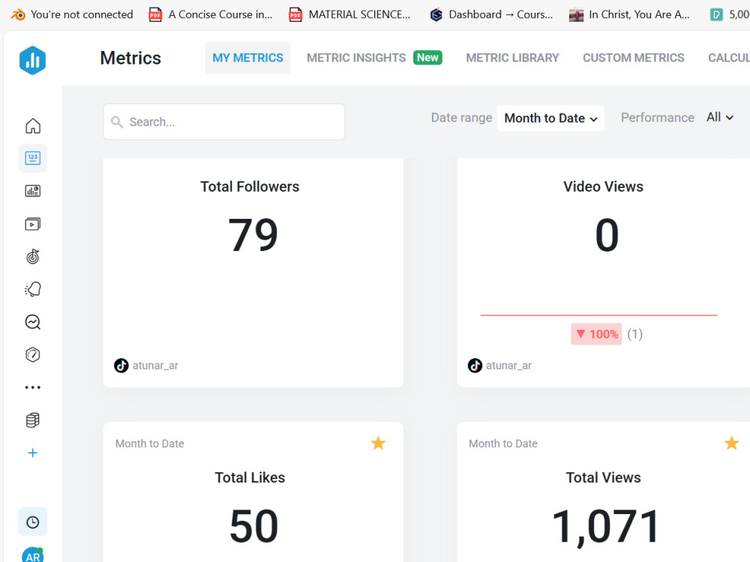
Task: Expand the Performance All filter dropdown
Action: (719, 117)
